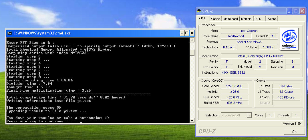
Task: Click the L1 Trace value '12 Kuops'
Action: point(286,92)
